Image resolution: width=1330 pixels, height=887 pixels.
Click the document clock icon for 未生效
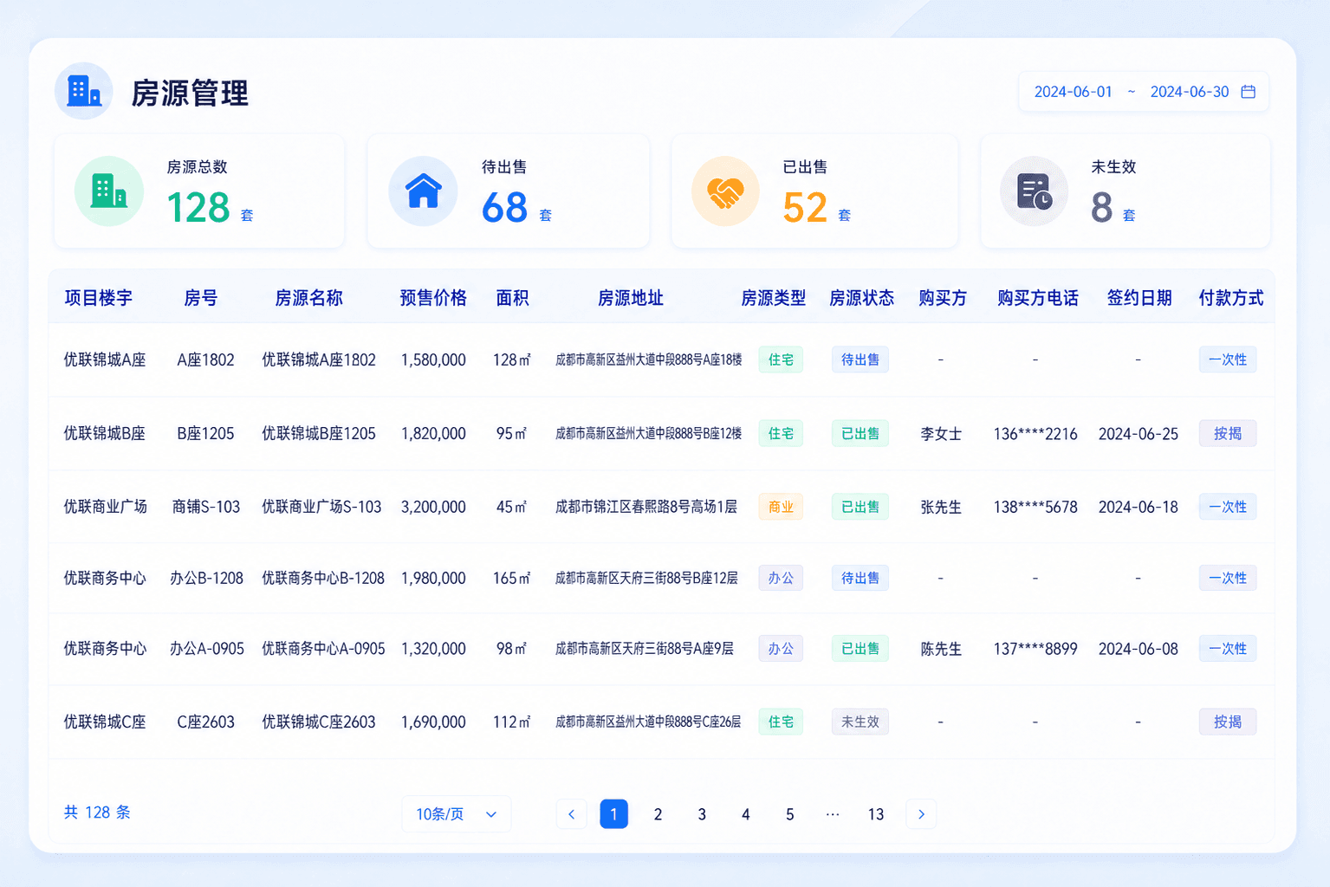(1035, 191)
